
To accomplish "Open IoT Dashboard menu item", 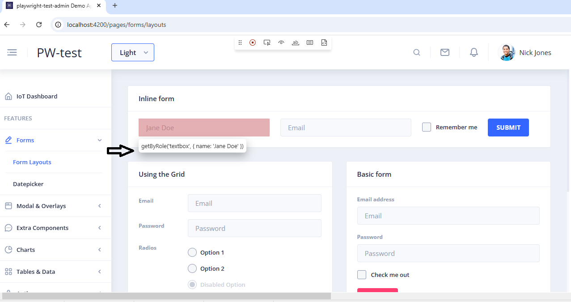I will (x=55, y=96).
